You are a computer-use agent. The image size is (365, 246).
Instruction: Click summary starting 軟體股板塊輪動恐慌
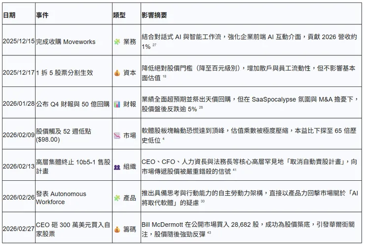pyautogui.click(x=249, y=135)
